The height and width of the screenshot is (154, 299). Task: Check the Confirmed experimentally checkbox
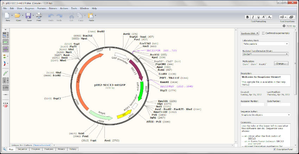coord(263,33)
